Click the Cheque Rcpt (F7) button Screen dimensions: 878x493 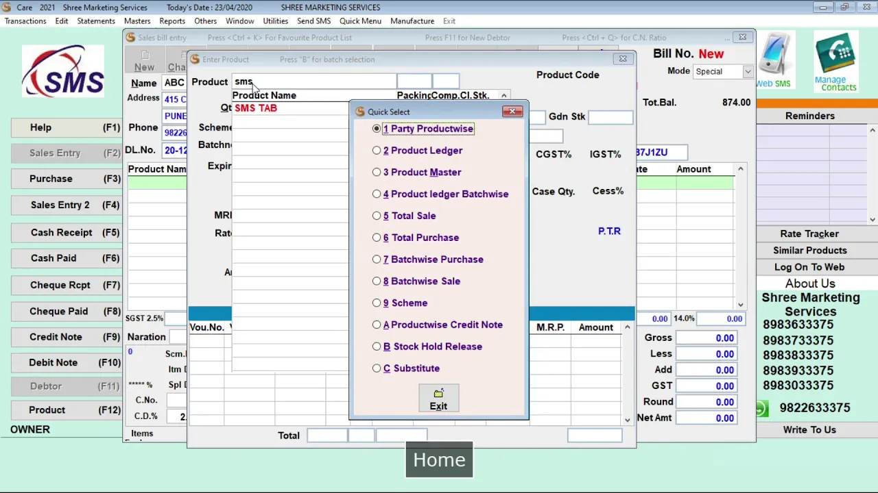click(x=67, y=285)
